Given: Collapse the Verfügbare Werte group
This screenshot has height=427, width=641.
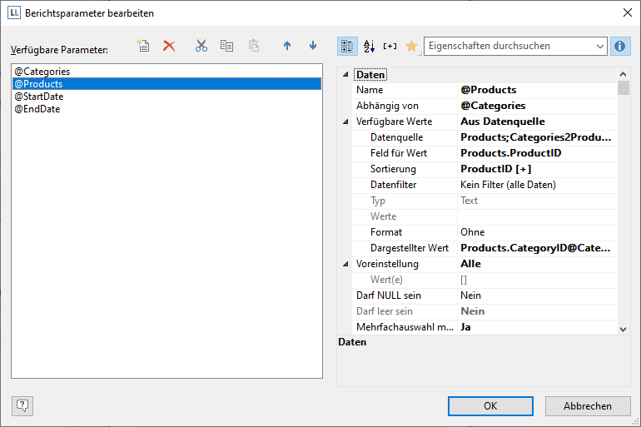Looking at the screenshot, I should pos(346,122).
